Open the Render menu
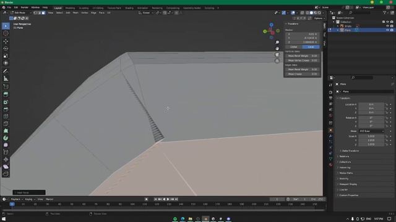 click(25, 7)
